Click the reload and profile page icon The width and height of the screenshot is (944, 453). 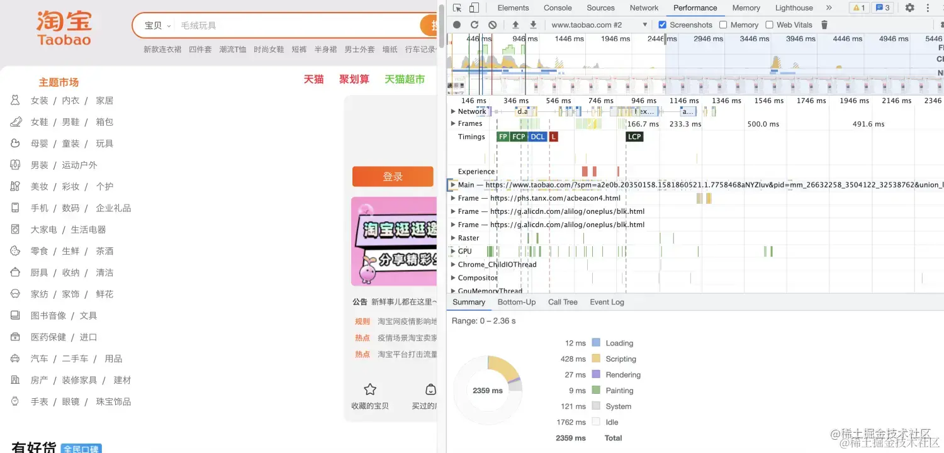pos(475,25)
